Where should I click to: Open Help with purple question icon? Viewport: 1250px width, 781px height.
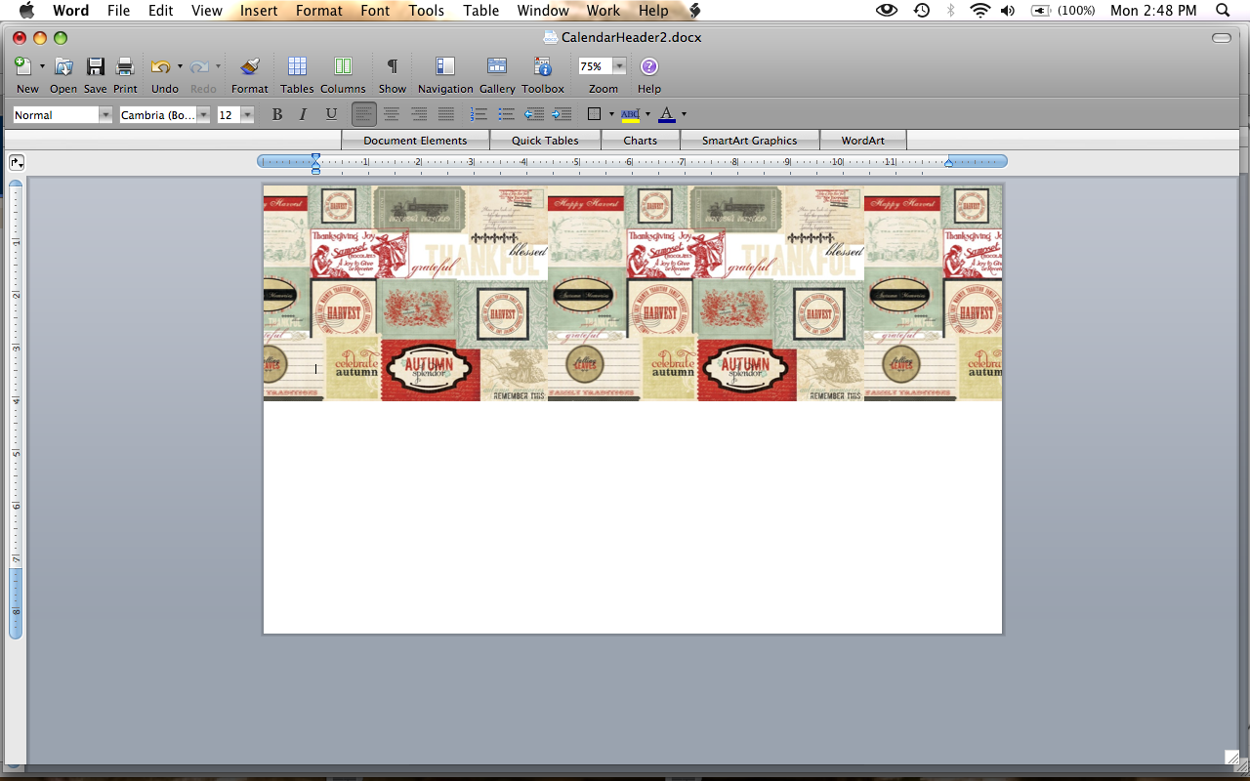coord(649,66)
